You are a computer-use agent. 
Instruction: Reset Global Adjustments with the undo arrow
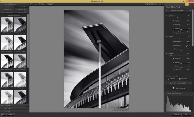[190, 11]
